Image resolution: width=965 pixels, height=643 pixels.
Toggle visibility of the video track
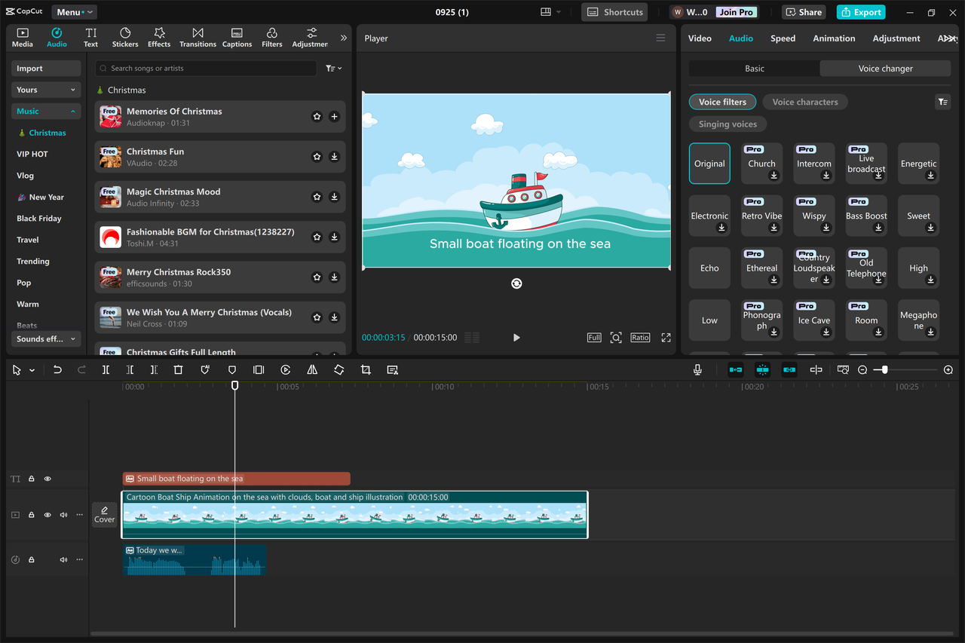47,515
